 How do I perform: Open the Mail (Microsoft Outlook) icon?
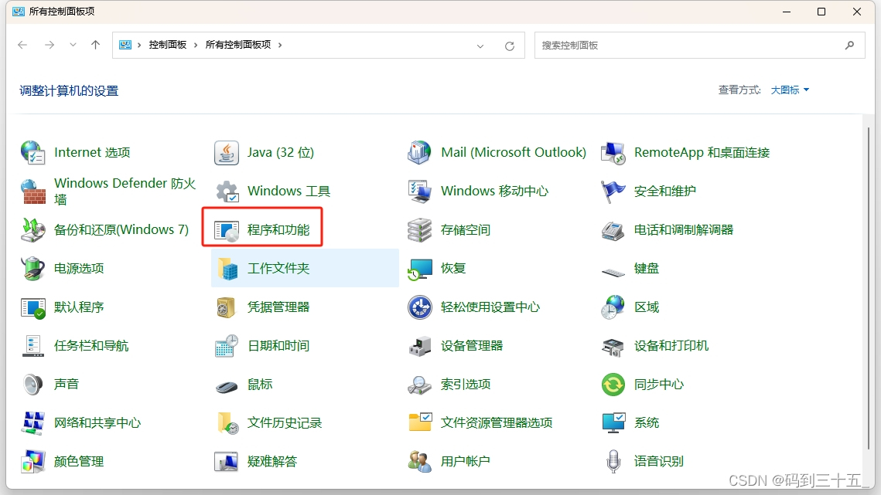(420, 153)
